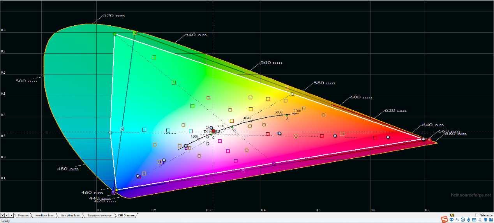
Task: Click the '560 nm' wavelength label
Action: pos(271,63)
